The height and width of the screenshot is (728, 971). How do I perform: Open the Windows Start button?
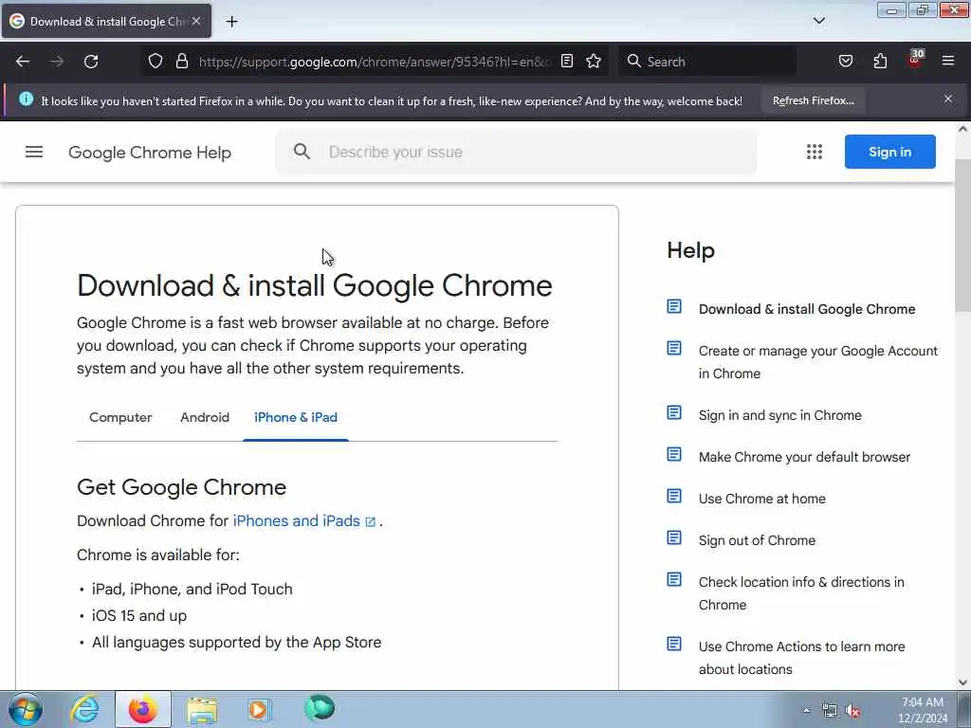click(26, 709)
